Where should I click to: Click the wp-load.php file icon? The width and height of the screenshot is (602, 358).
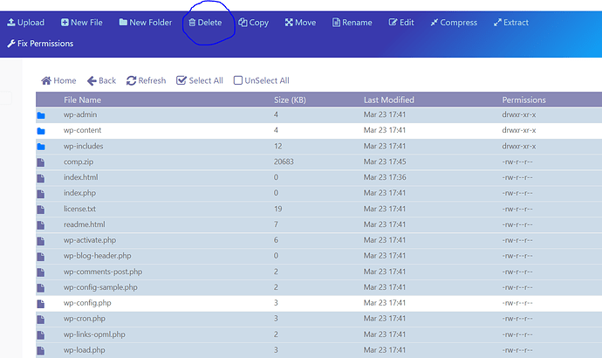tap(41, 351)
